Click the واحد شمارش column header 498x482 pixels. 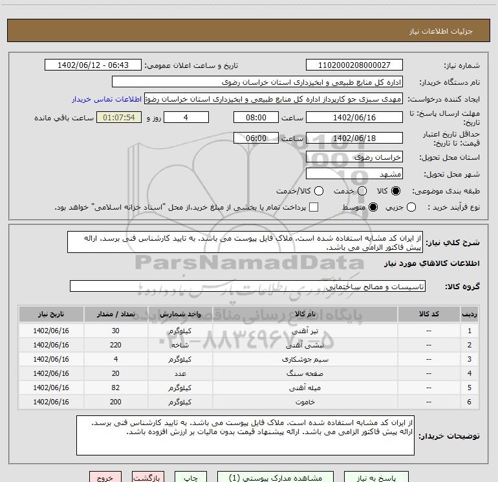coord(180,314)
